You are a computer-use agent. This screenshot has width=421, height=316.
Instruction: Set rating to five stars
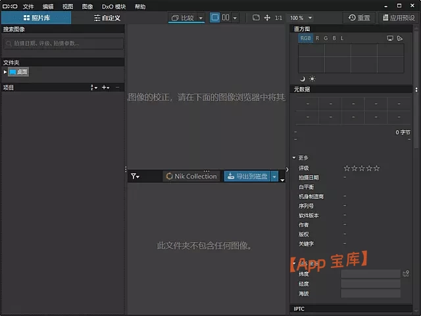click(x=377, y=169)
